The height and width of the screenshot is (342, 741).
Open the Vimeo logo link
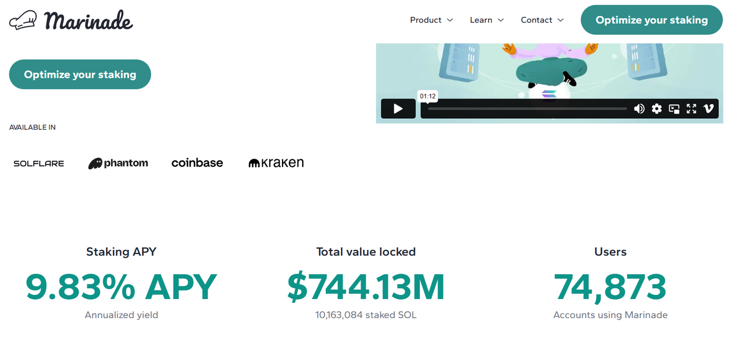[709, 108]
